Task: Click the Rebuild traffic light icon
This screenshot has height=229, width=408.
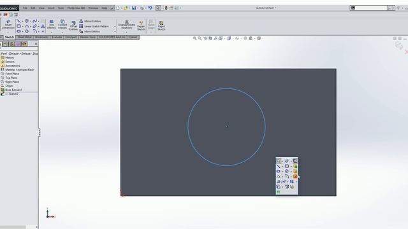Action: pyautogui.click(x=166, y=8)
